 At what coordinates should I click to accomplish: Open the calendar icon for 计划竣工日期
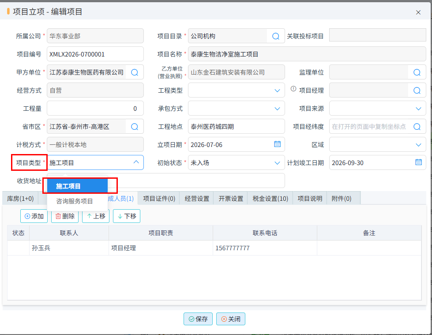pos(418,162)
